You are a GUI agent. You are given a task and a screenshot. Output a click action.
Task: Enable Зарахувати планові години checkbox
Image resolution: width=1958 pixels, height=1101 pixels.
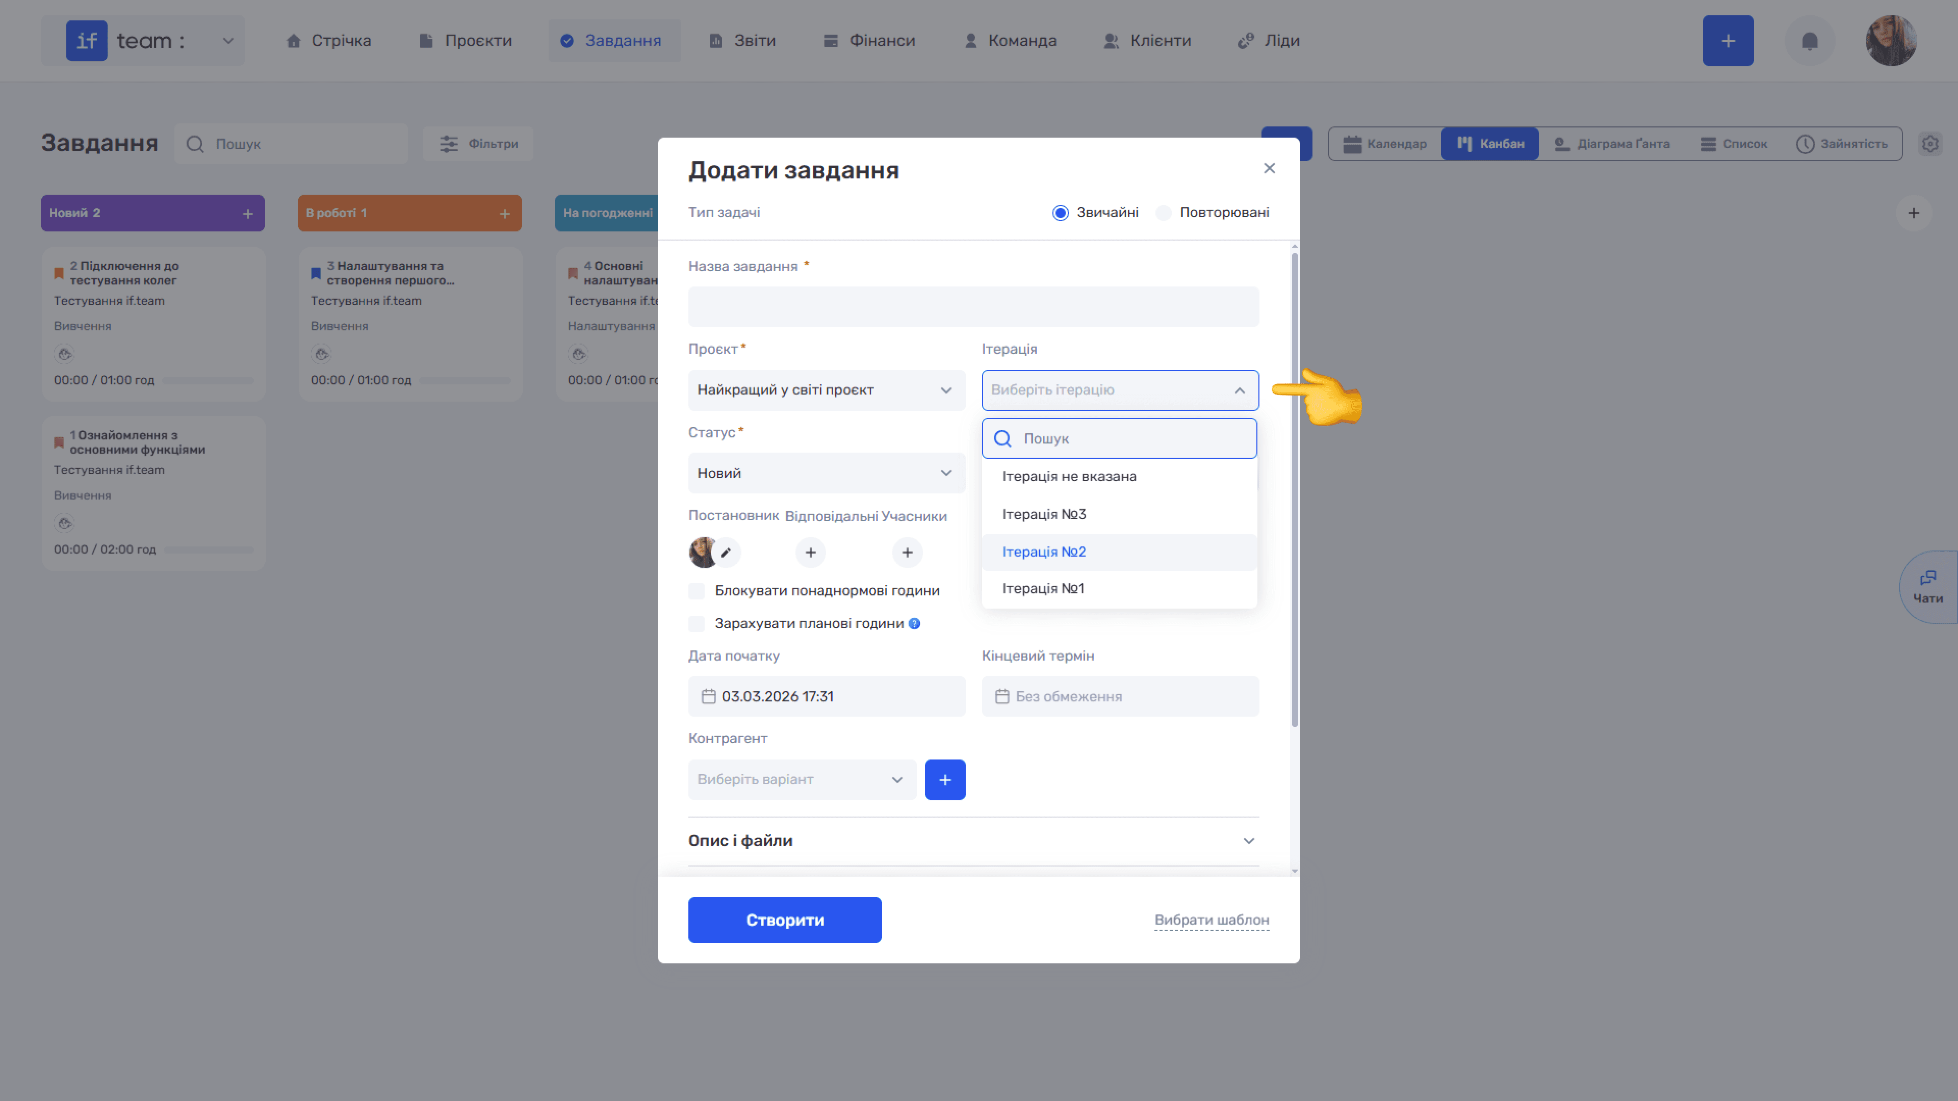click(x=696, y=624)
